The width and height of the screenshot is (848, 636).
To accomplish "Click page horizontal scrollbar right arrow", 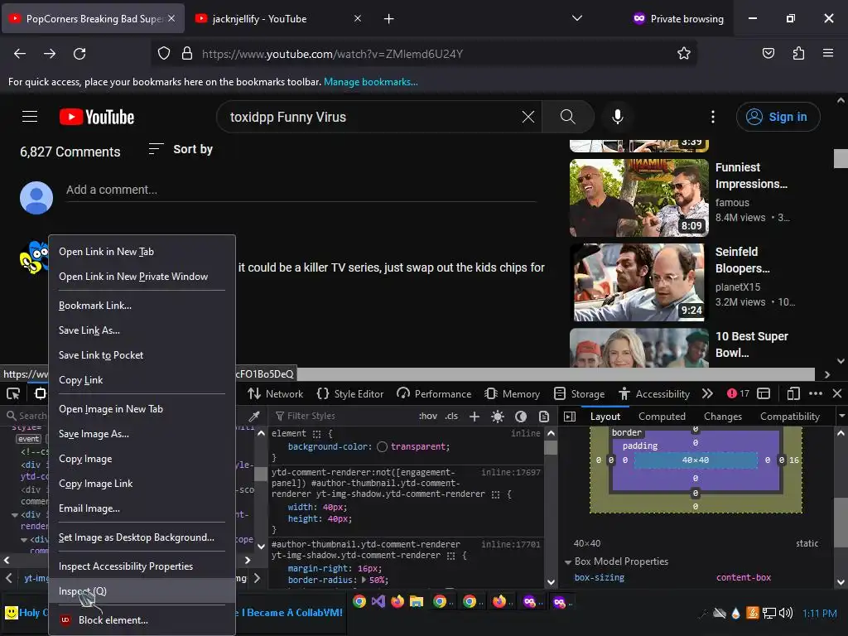I will coord(827,374).
